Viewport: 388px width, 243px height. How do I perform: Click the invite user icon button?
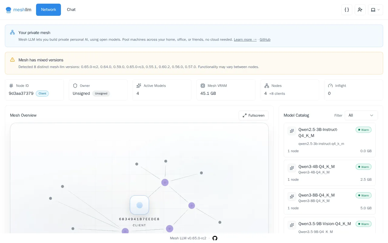[x=360, y=10]
